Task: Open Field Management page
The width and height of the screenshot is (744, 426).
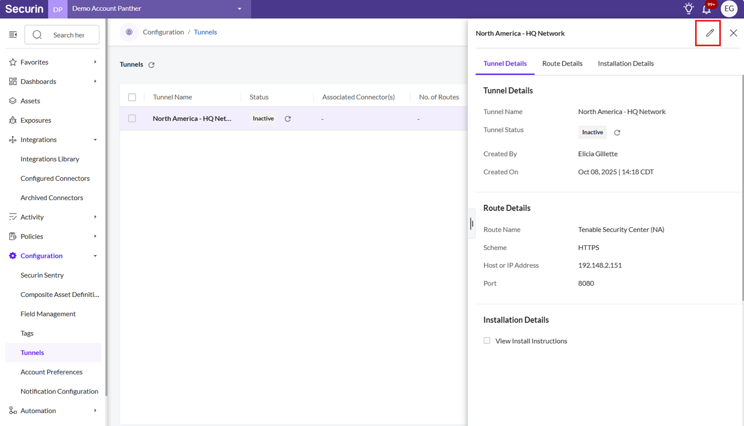Action: (x=48, y=314)
